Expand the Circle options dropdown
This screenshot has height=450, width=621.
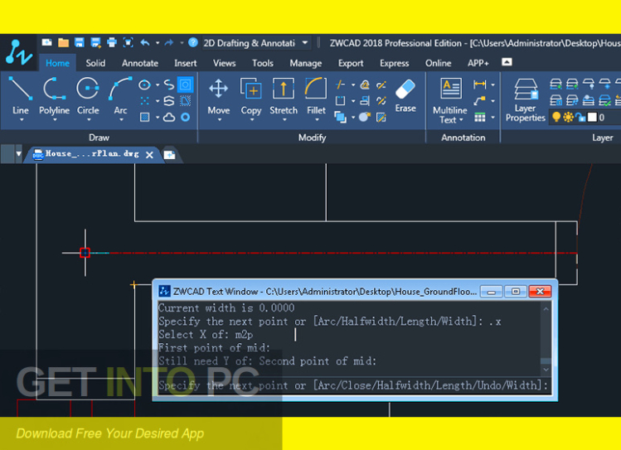(x=88, y=119)
